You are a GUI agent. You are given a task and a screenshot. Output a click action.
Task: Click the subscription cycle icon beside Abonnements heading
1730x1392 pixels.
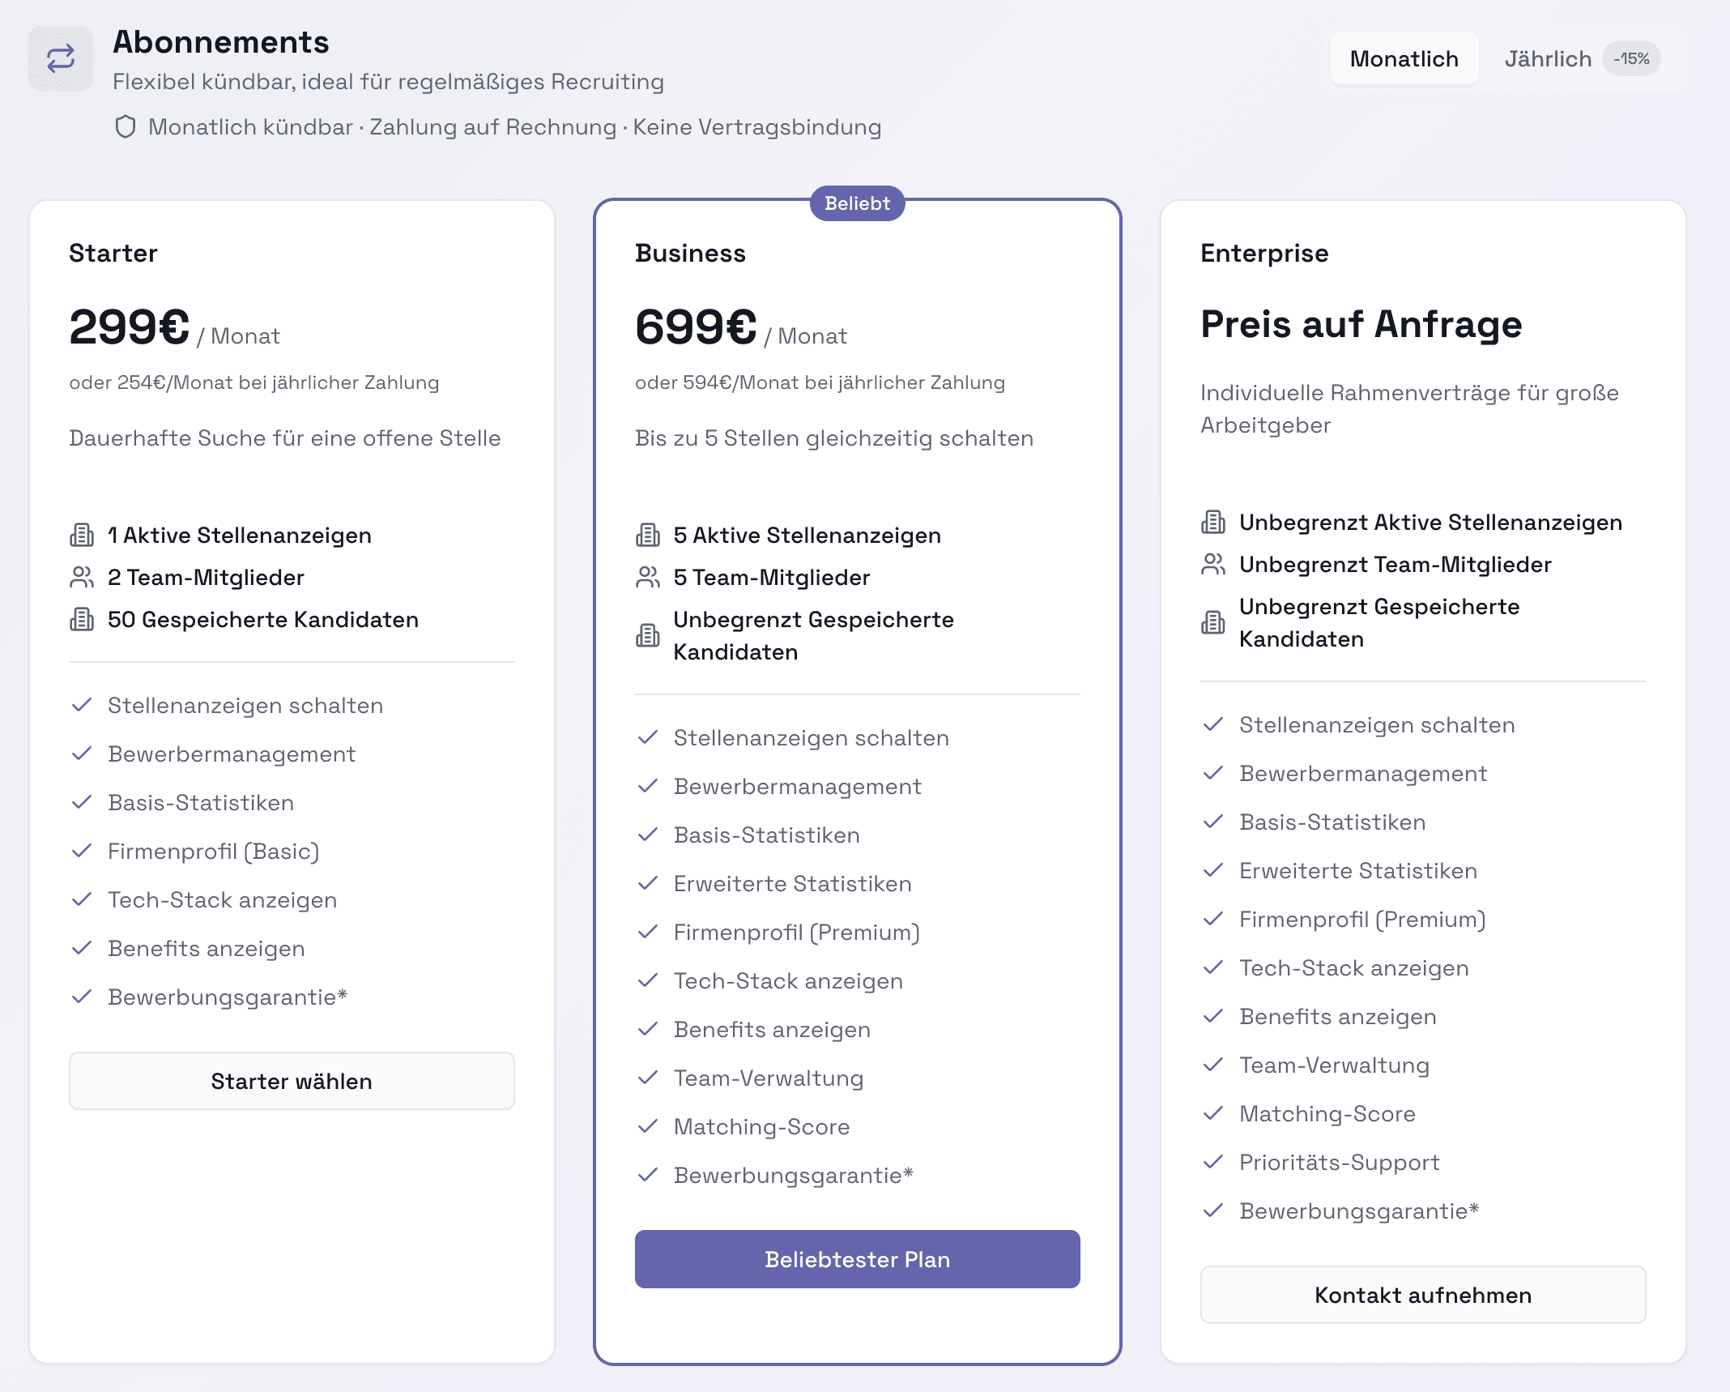(60, 58)
